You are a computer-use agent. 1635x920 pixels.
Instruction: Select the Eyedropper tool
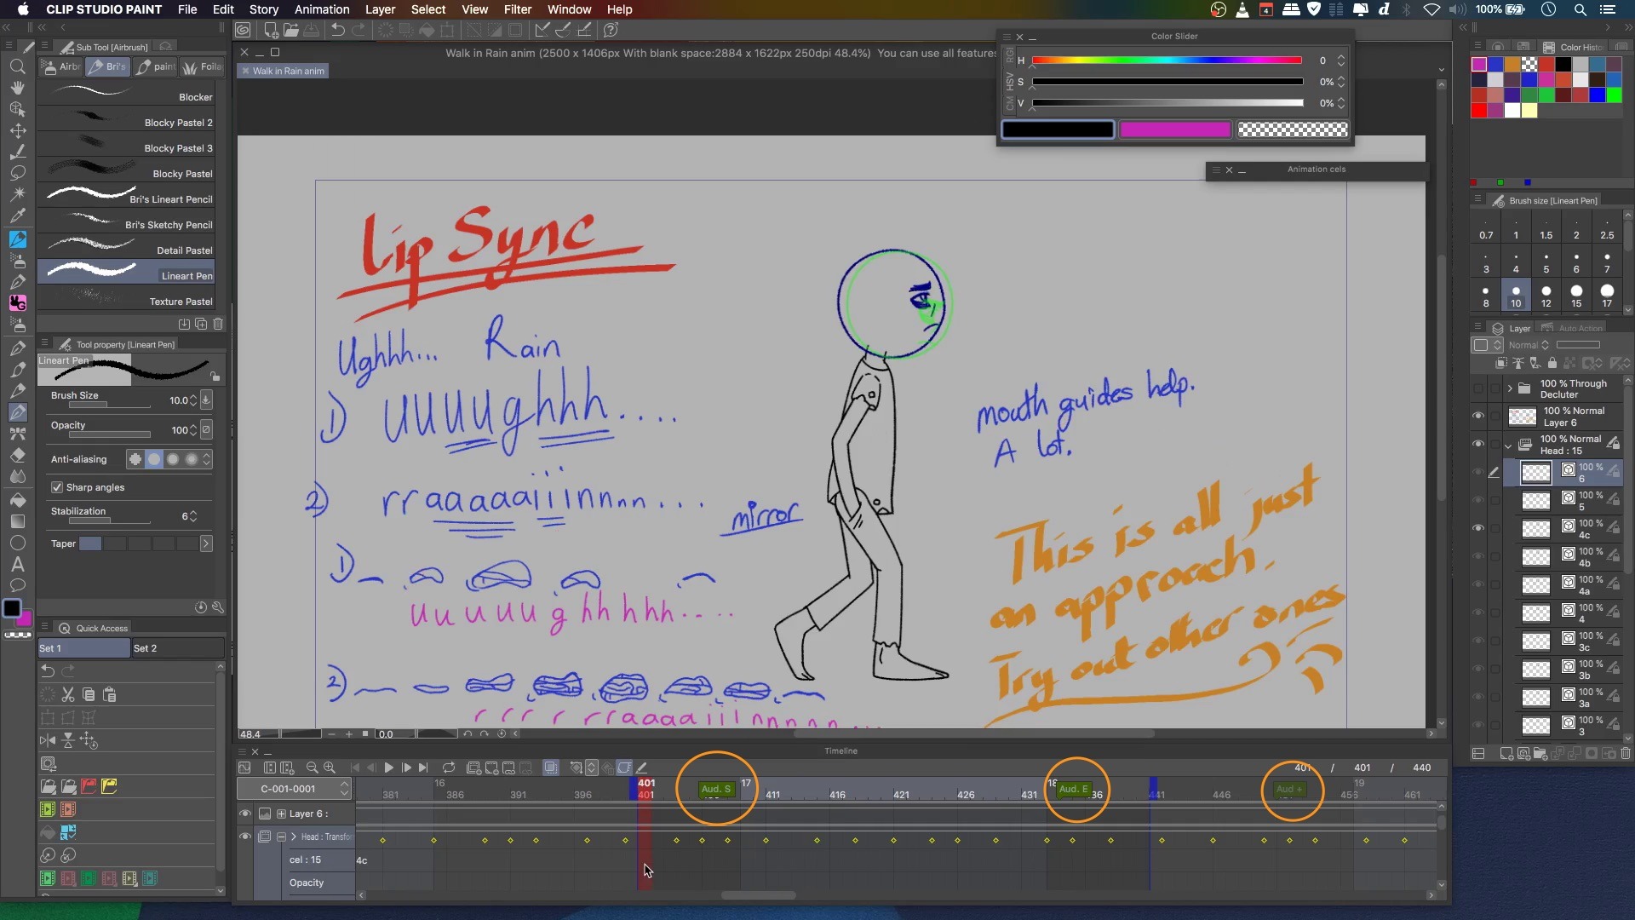tap(17, 216)
